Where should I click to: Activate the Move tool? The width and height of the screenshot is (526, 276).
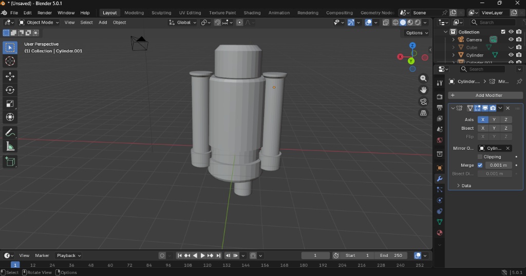click(10, 76)
